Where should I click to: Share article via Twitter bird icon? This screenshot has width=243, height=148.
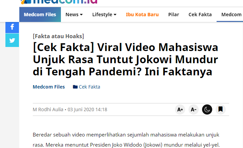click(12, 40)
